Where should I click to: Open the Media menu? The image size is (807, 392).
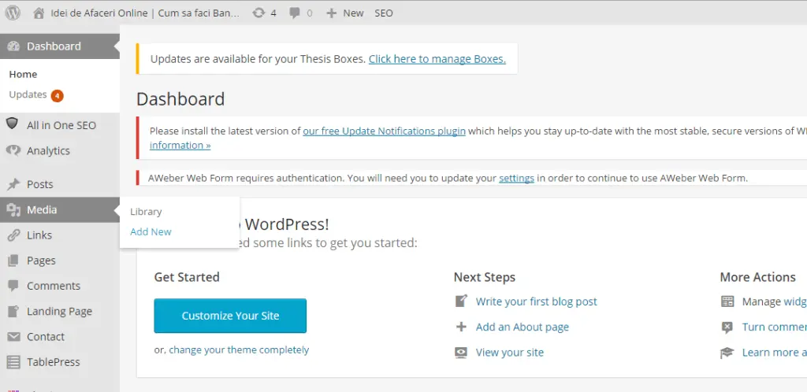coord(60,209)
